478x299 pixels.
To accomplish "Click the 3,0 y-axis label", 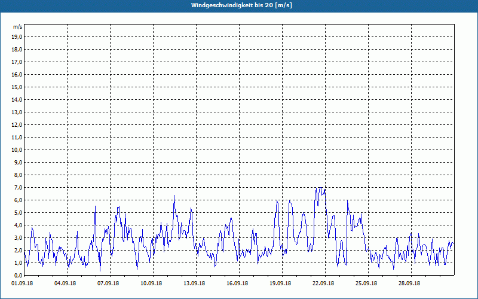I will pos(19,237).
